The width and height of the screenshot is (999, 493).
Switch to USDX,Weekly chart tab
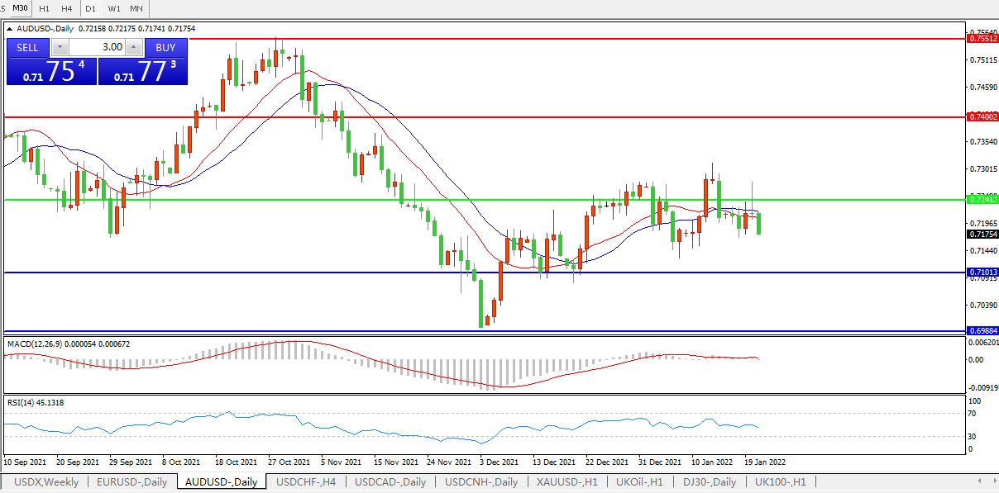tap(46, 481)
